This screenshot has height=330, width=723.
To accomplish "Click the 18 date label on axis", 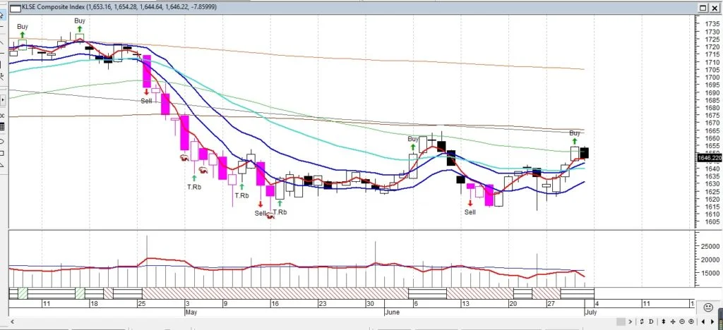I will coord(94,304).
